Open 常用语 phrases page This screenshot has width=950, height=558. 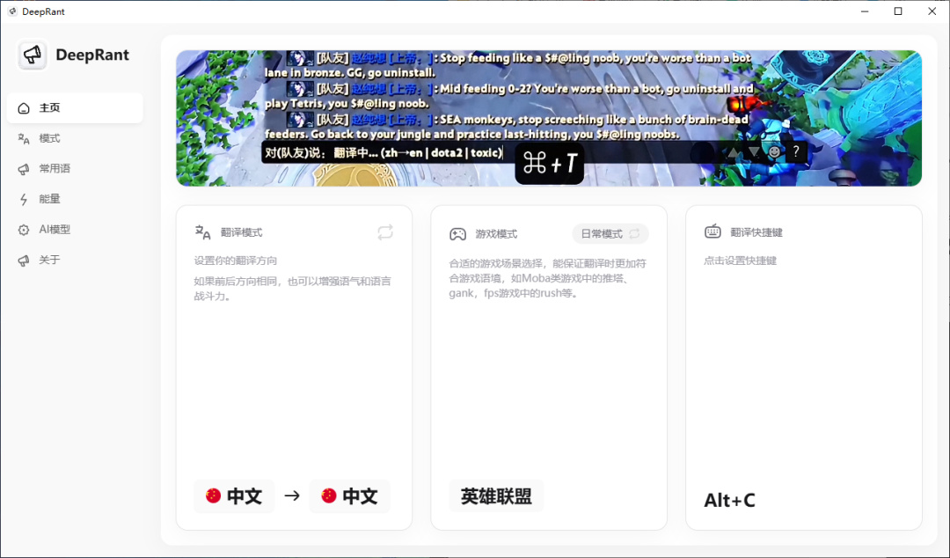point(75,169)
